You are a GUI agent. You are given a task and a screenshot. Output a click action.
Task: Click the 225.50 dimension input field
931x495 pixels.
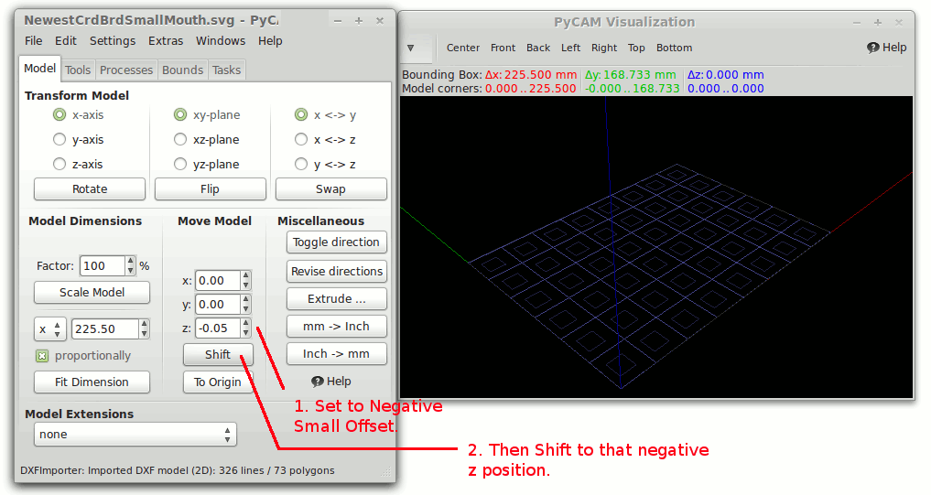[x=105, y=328]
